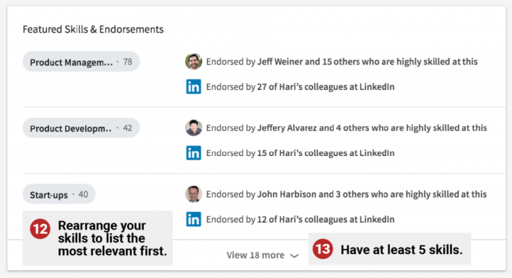
Task: Click Jeff Weiner's profile photo
Action: point(193,61)
